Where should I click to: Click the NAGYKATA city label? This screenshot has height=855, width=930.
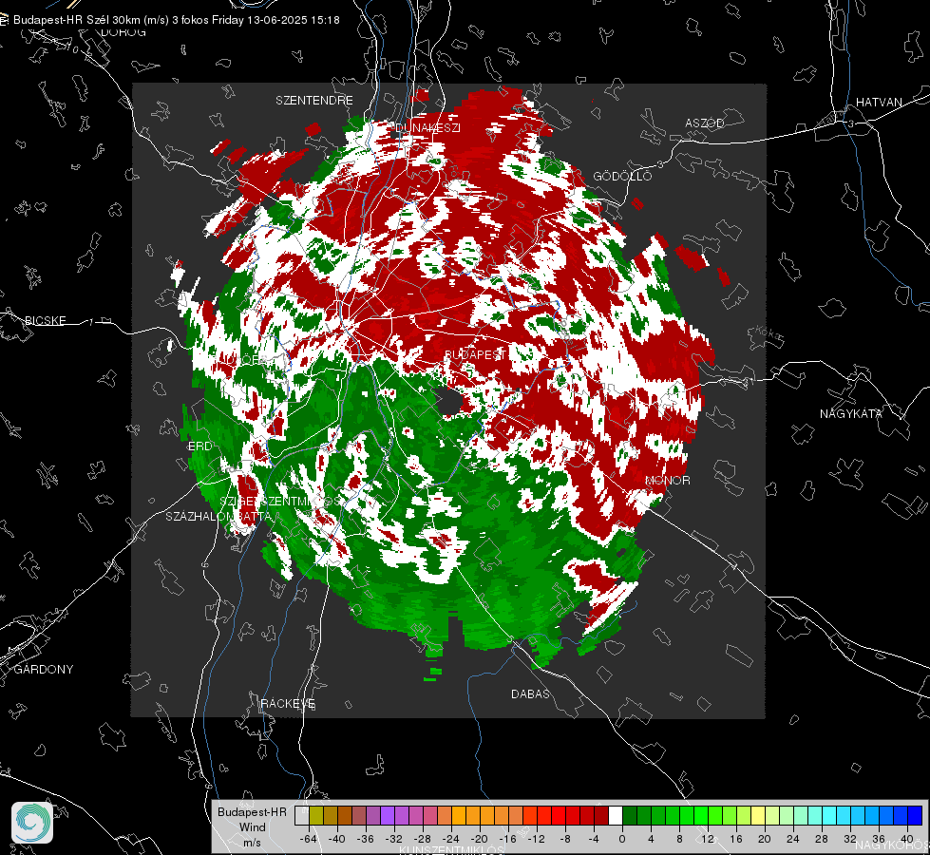tap(851, 413)
